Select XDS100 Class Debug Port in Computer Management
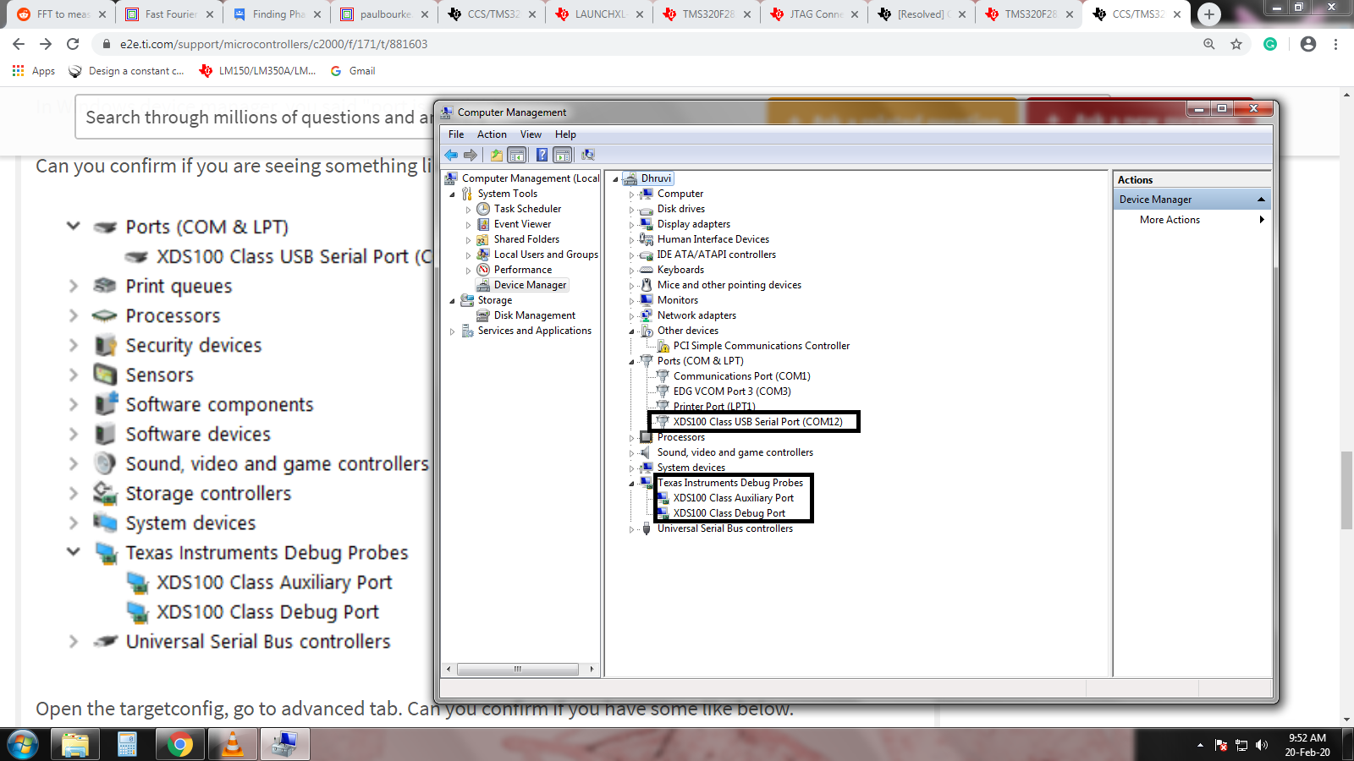 pyautogui.click(x=729, y=513)
